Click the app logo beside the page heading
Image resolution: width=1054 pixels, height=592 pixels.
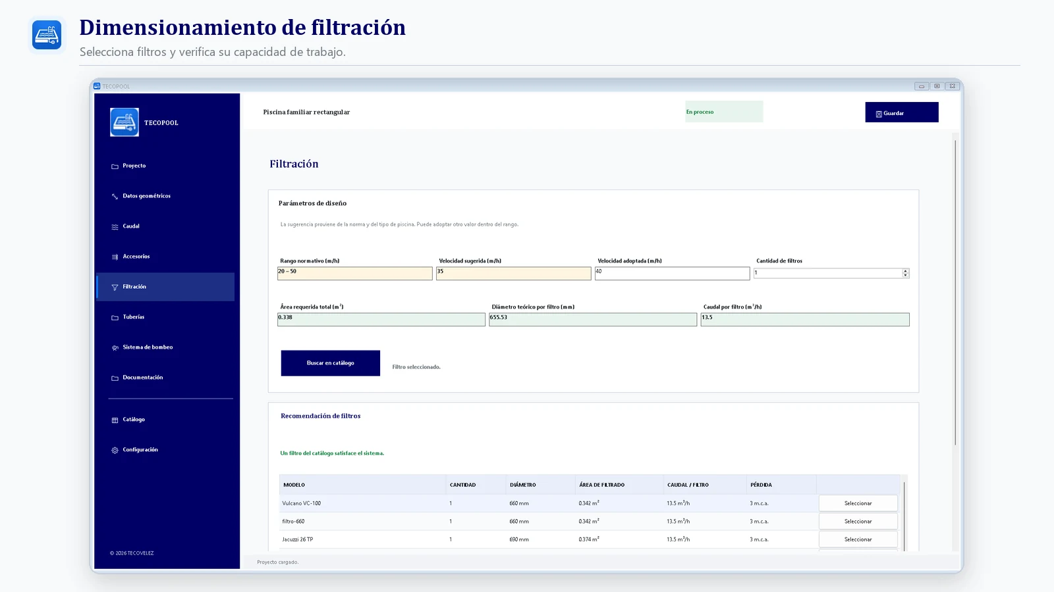47,34
